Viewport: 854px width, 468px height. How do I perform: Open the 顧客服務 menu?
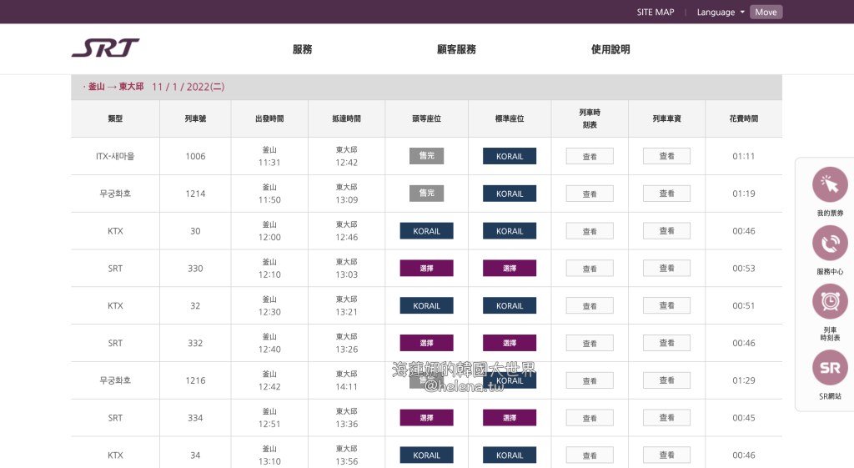[x=456, y=49]
